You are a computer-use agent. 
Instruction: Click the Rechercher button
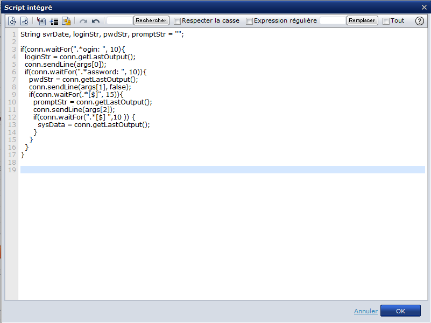[151, 20]
